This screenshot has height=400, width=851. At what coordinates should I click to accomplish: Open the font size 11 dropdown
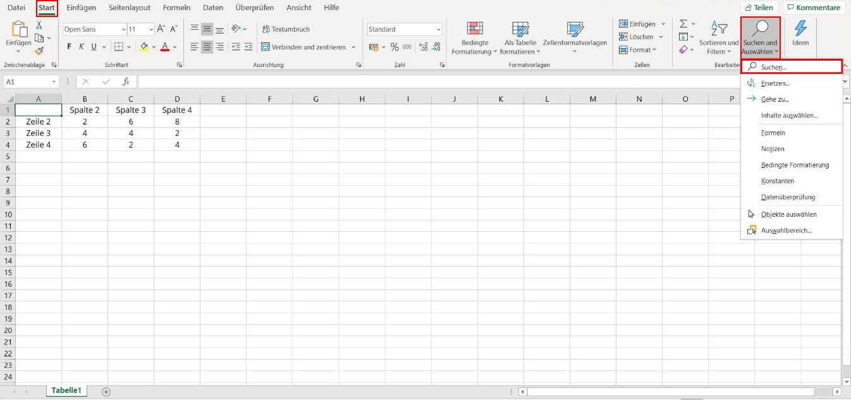point(150,29)
